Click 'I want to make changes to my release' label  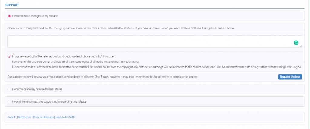coord(35,16)
